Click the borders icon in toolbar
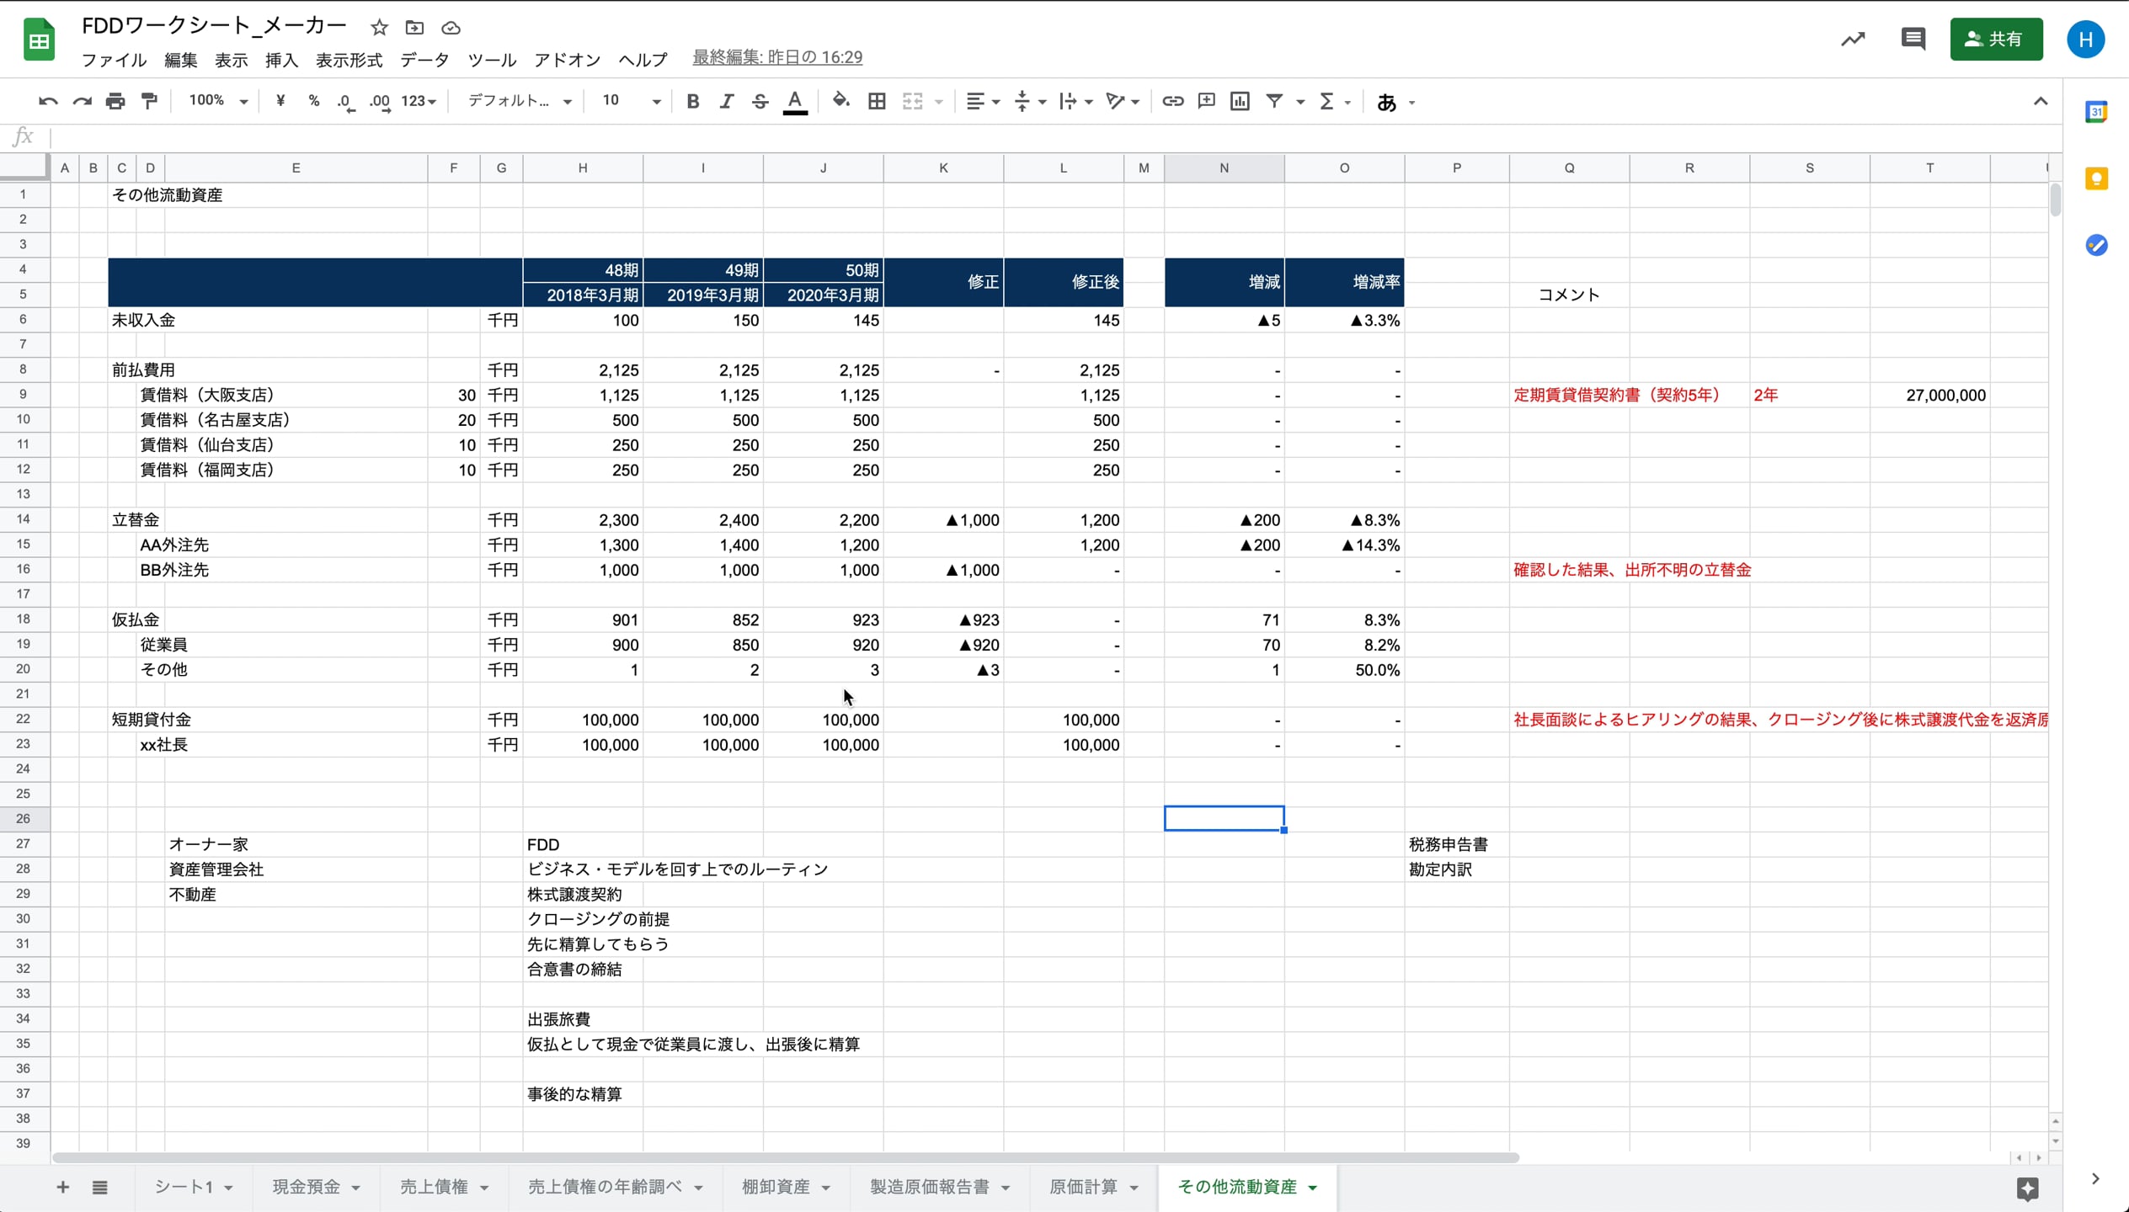The width and height of the screenshot is (2129, 1212). coord(877,101)
